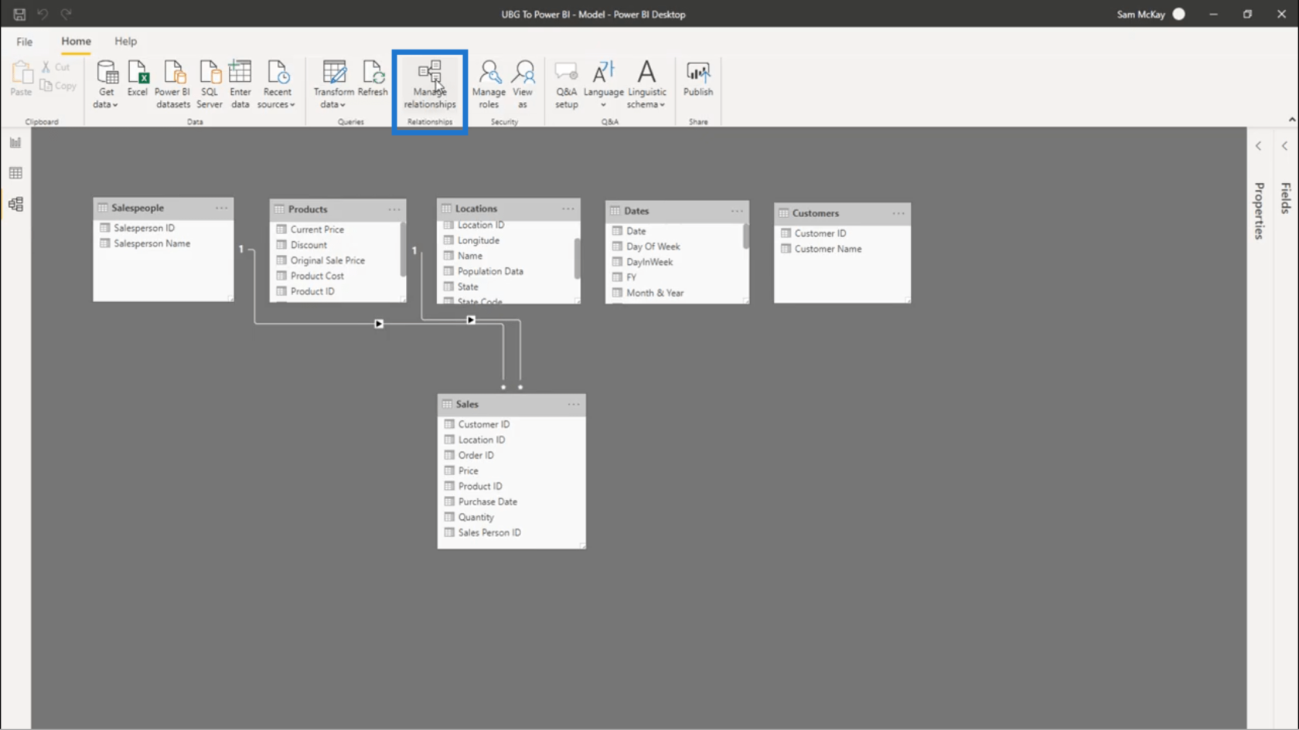Screen dimensions: 1299x730
Task: Open Manage relationships dialog
Action: coord(430,84)
